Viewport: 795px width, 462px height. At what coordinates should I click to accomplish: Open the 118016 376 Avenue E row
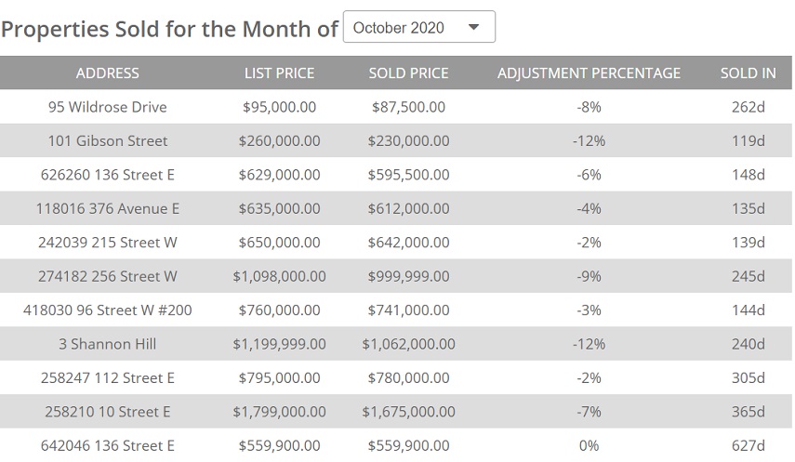[108, 209]
